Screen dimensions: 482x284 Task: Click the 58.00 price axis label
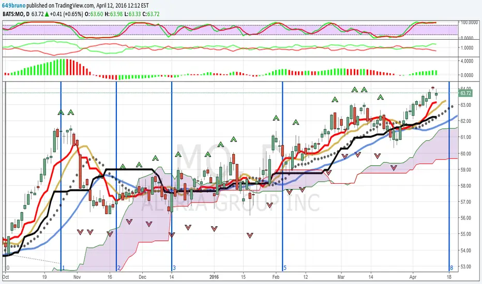[465, 186]
